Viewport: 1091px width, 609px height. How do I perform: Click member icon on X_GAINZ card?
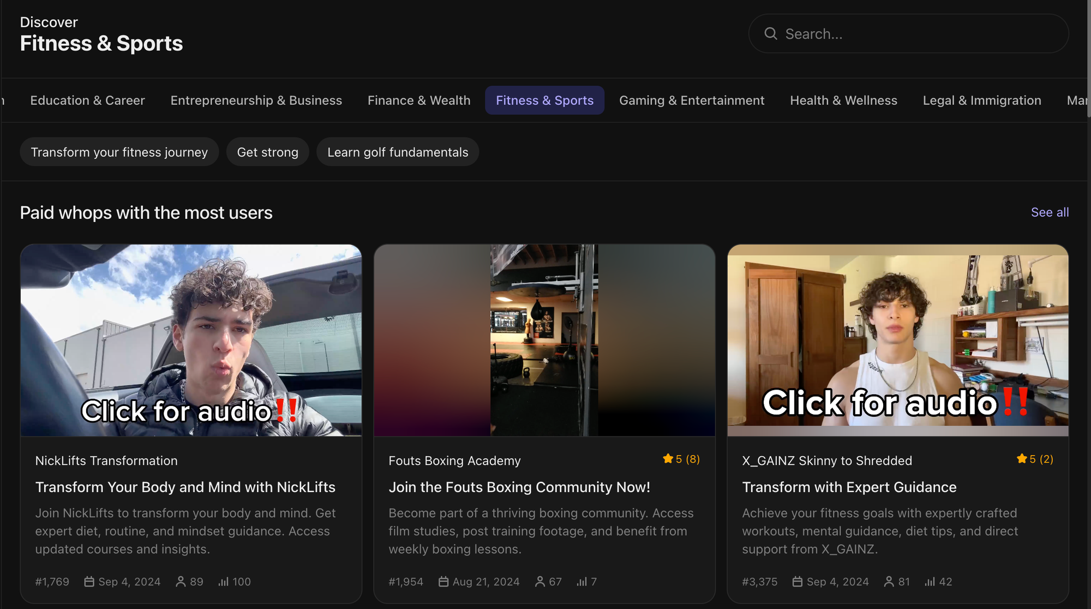(889, 582)
